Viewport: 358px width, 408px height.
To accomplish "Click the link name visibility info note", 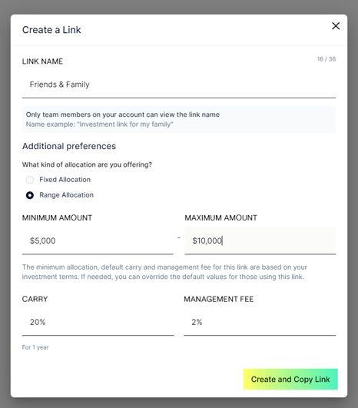I will tap(179, 119).
